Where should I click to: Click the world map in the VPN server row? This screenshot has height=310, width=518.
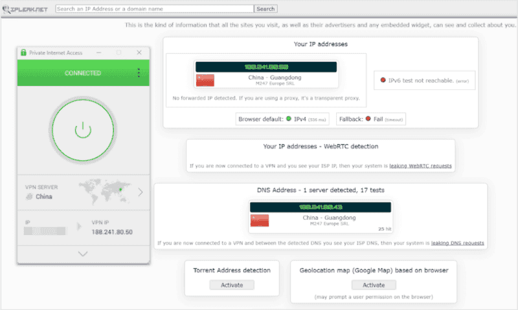point(105,191)
